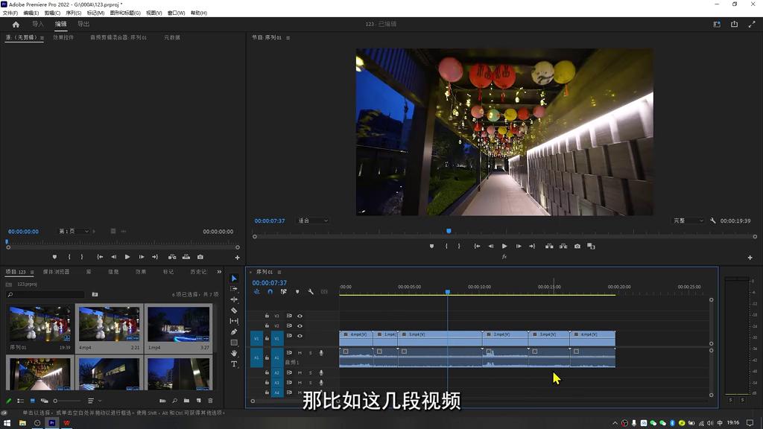Screen dimensions: 763x429
Task: Open the timeline settings wrench icon
Action: pyautogui.click(x=311, y=291)
